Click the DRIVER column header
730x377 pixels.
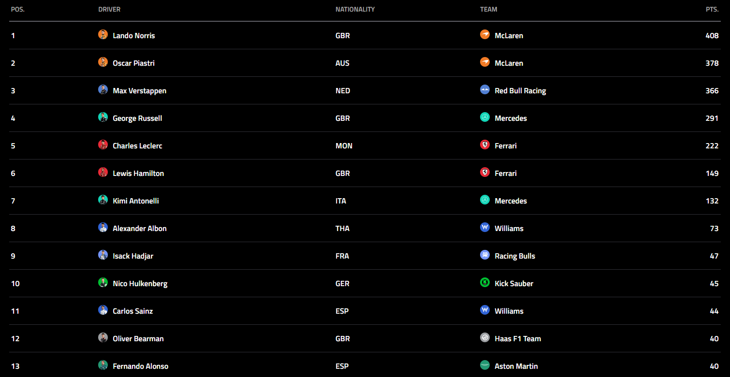(109, 10)
